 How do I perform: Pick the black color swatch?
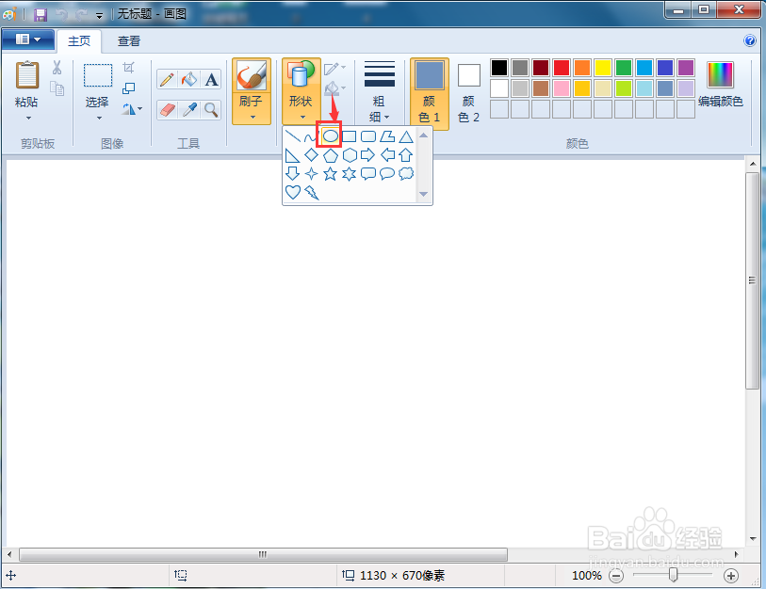[499, 68]
